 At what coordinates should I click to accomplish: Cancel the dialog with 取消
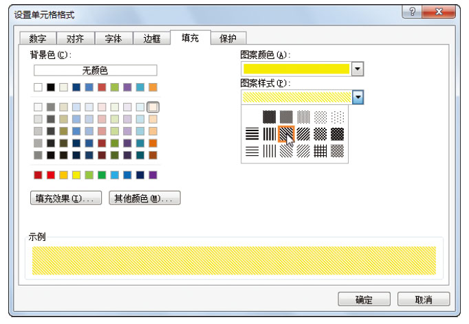click(424, 300)
